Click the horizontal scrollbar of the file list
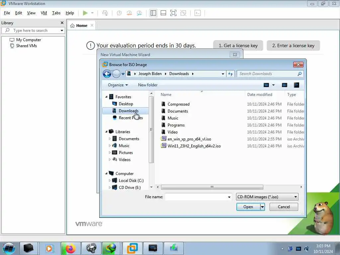 212,187
